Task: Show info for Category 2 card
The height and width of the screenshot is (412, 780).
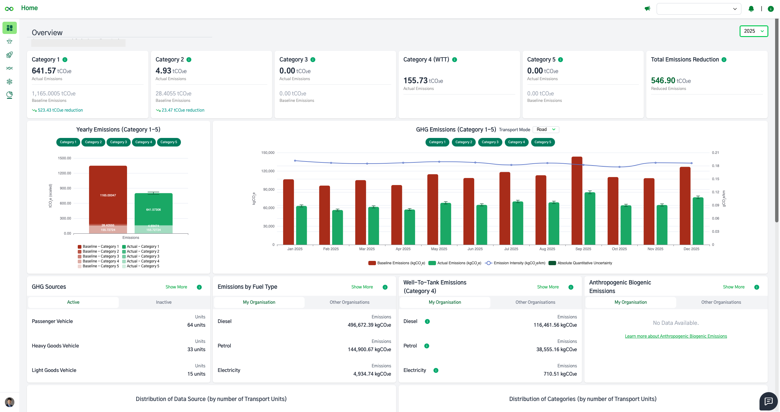Action: [189, 60]
